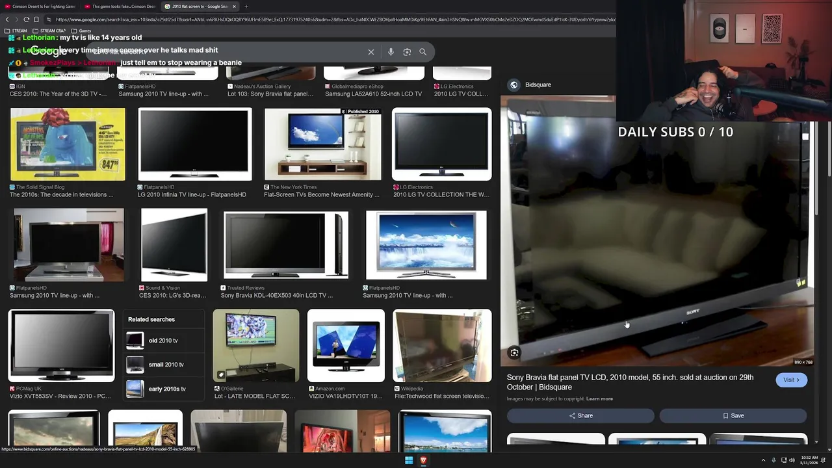Open O'Gallerie late model flat screen thumbnail
832x468 pixels.
(x=256, y=346)
